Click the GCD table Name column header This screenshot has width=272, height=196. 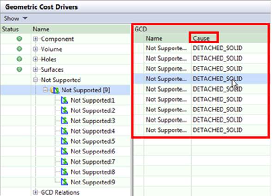[x=154, y=38]
